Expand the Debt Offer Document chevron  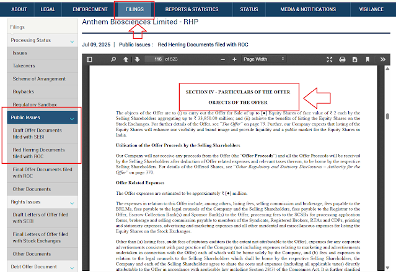(72, 268)
